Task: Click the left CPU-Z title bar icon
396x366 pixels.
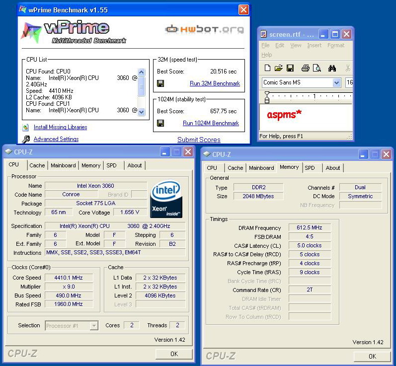Action: coord(8,151)
